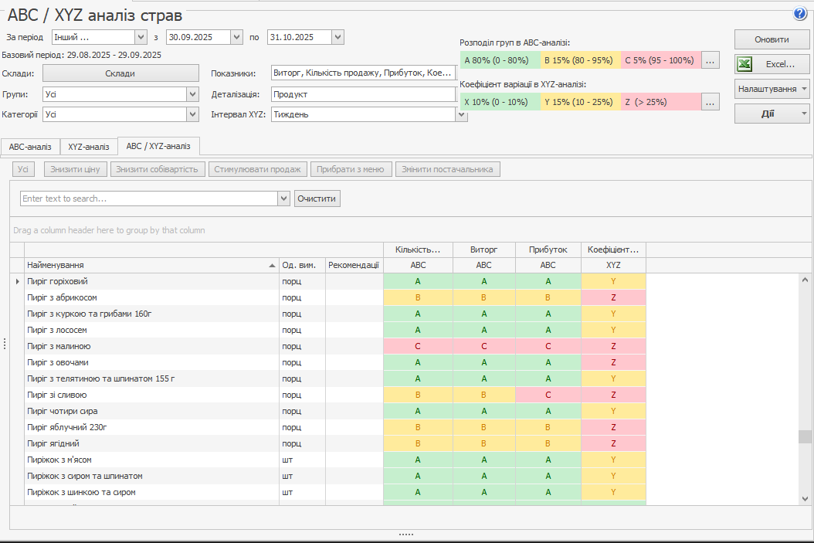
Task: Open the help question mark icon
Action: click(x=799, y=14)
